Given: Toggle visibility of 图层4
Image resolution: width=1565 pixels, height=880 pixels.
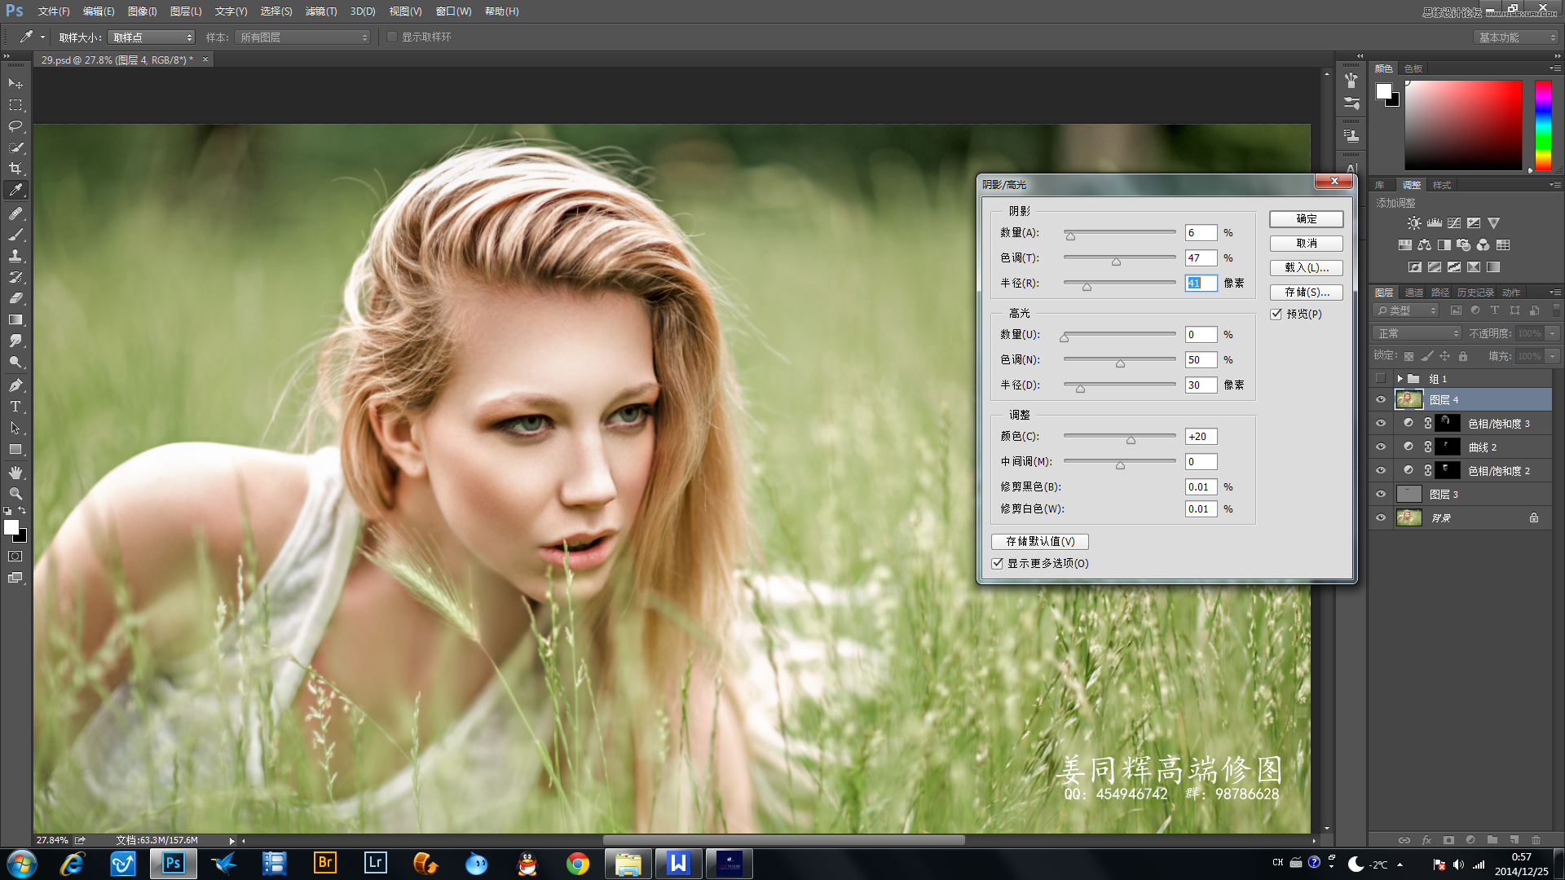Looking at the screenshot, I should 1380,400.
